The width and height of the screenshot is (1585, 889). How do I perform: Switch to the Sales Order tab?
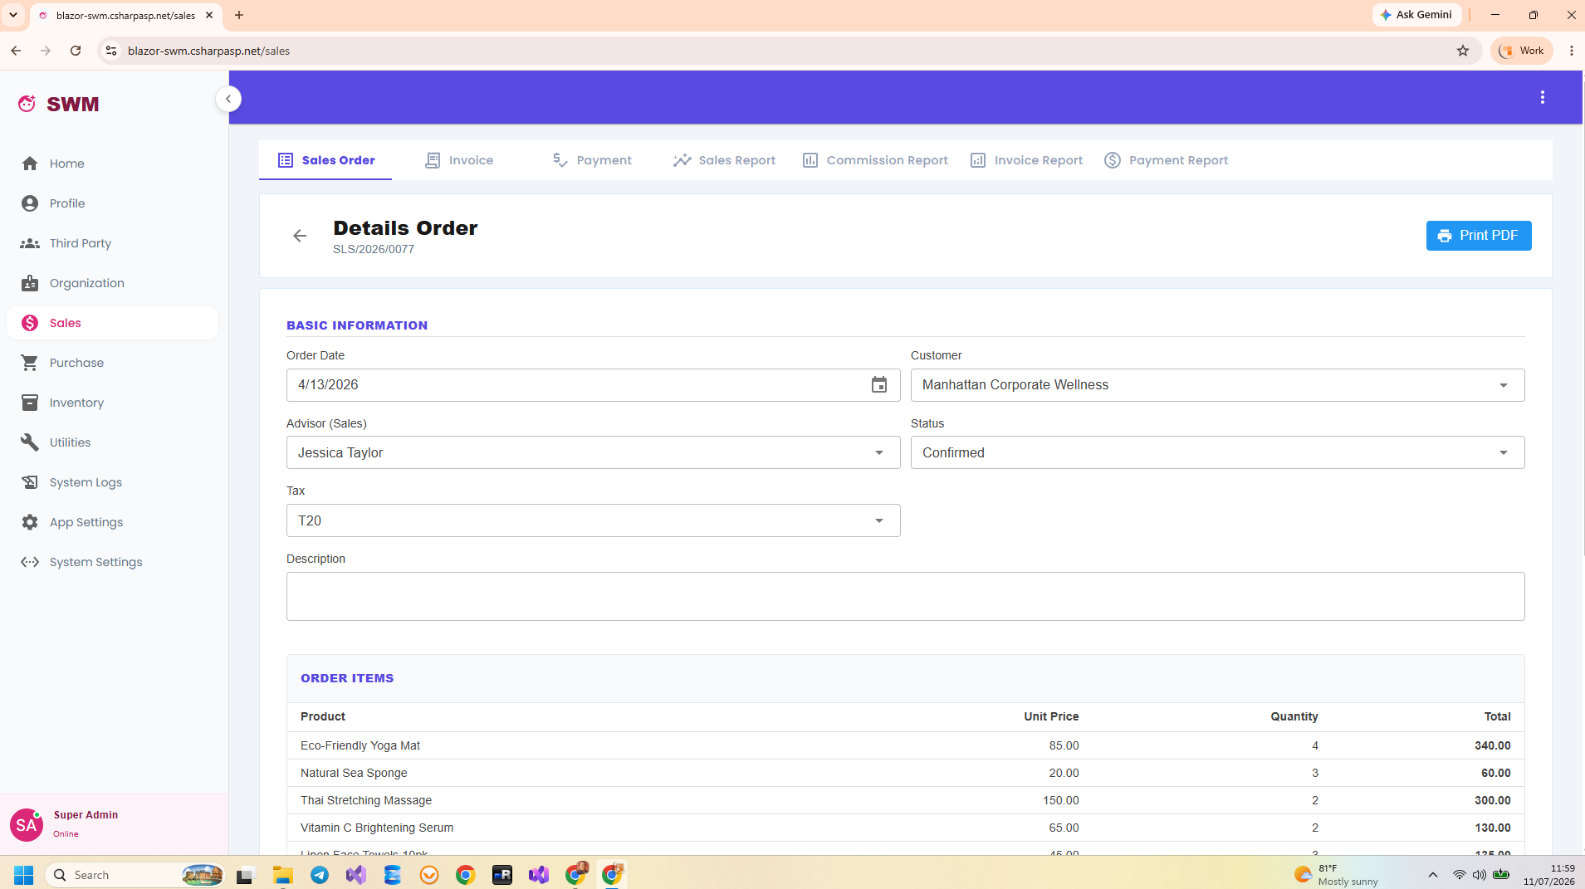tap(325, 160)
